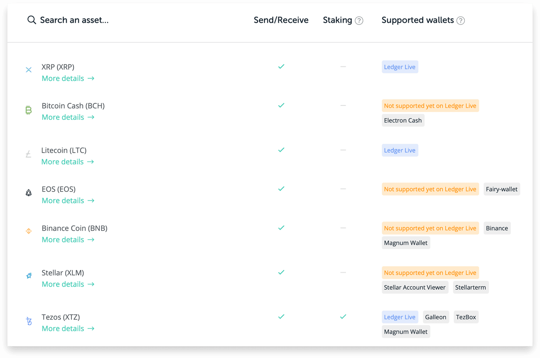
Task: Click the EOS coin icon
Action: click(x=28, y=193)
